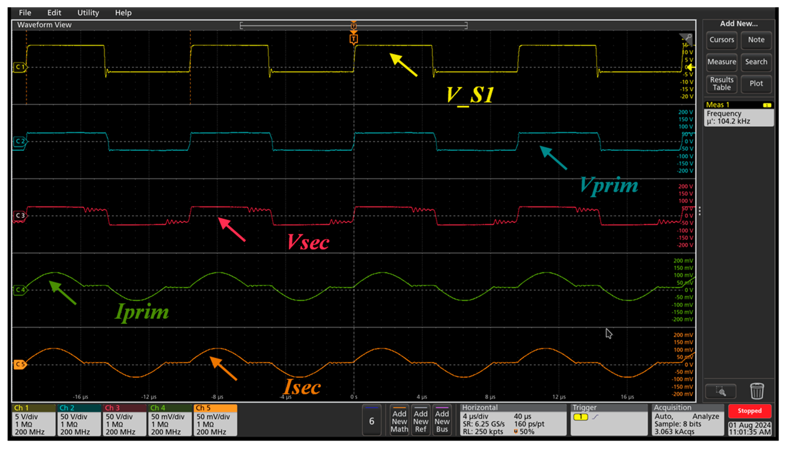
Task: Open the File menu
Action: 25,13
